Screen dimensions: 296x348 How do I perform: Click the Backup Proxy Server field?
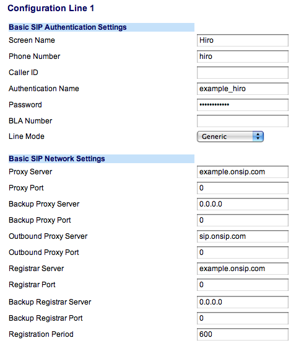[243, 204]
